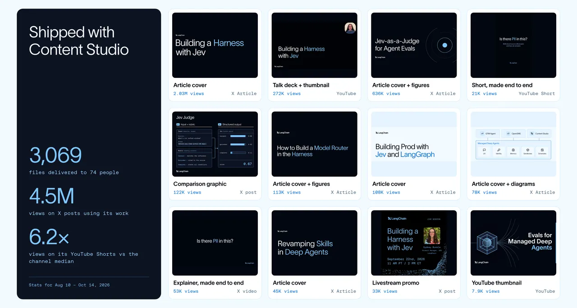577x308 pixels.
Task: Click 'X Article' label beside 45K views
Action: click(343, 291)
